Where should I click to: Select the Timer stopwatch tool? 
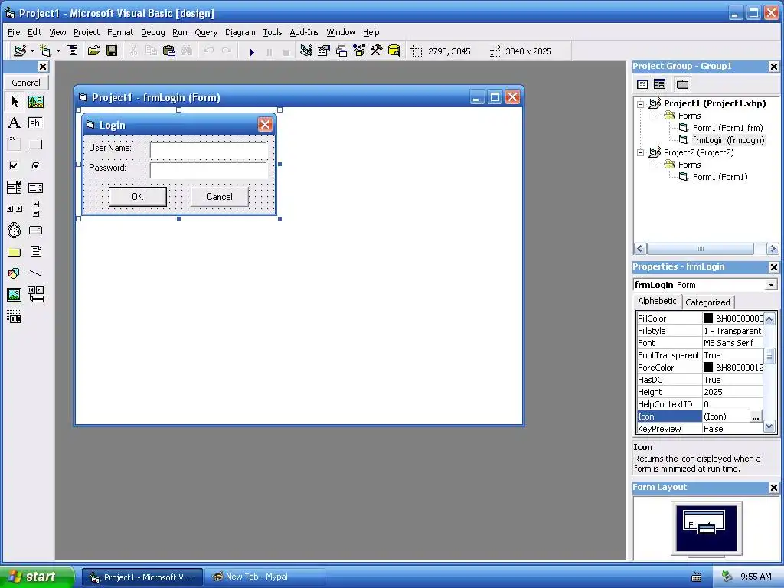(15, 230)
